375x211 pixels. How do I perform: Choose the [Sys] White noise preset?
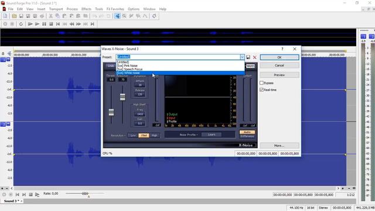[x=180, y=73]
